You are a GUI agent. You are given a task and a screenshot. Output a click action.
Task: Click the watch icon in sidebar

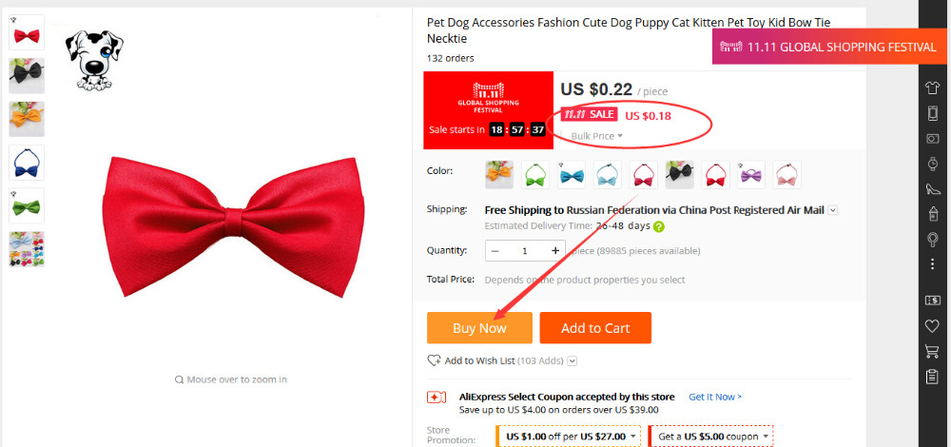point(932,164)
